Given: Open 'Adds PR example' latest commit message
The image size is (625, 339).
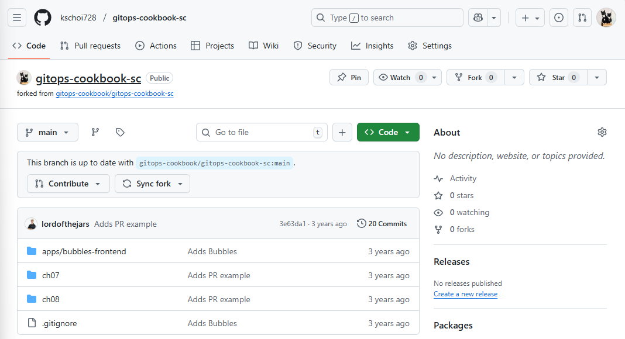Looking at the screenshot, I should tap(126, 224).
